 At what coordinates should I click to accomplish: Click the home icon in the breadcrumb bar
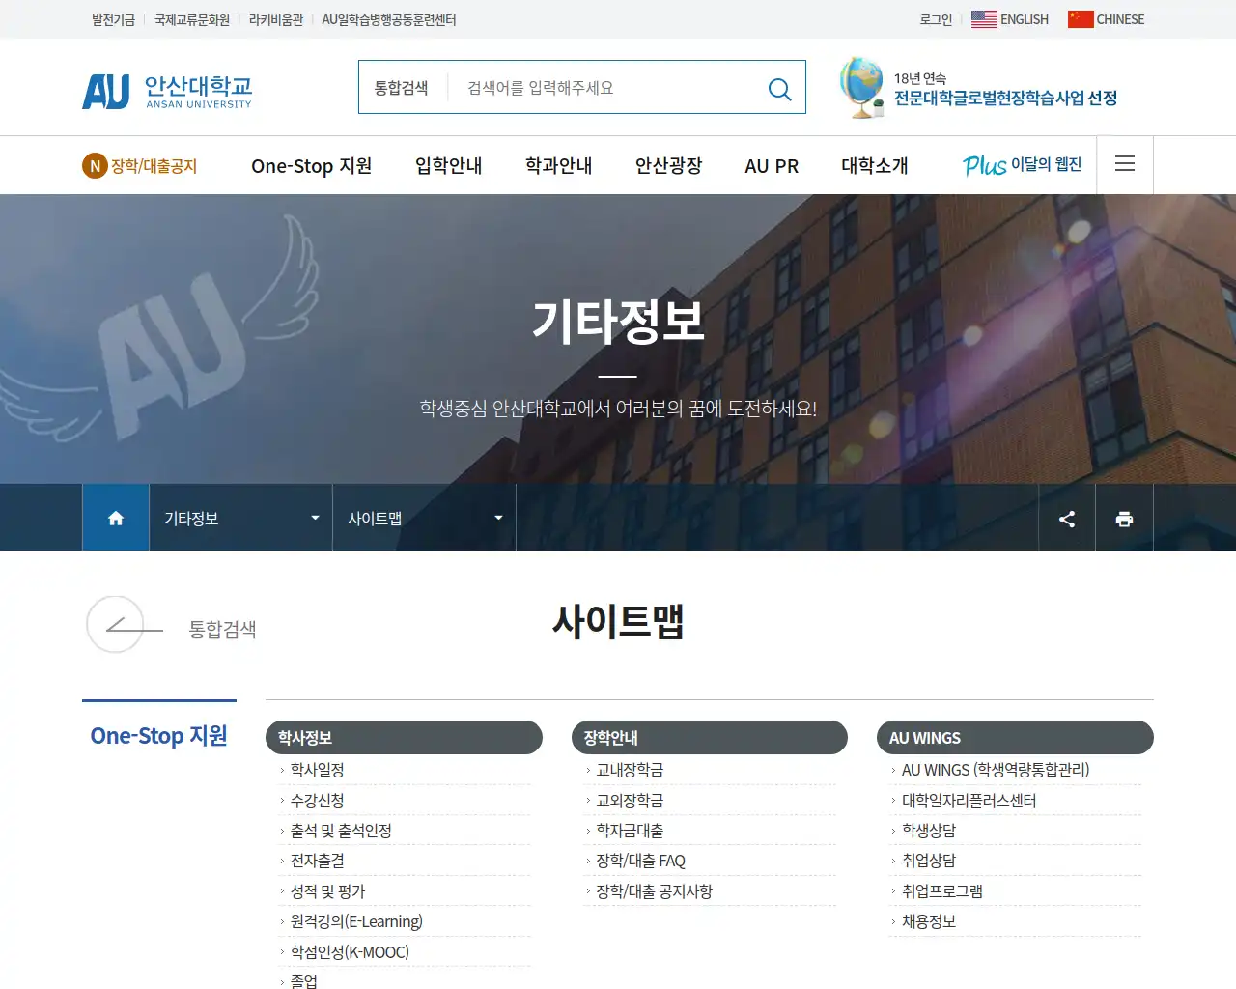[115, 518]
